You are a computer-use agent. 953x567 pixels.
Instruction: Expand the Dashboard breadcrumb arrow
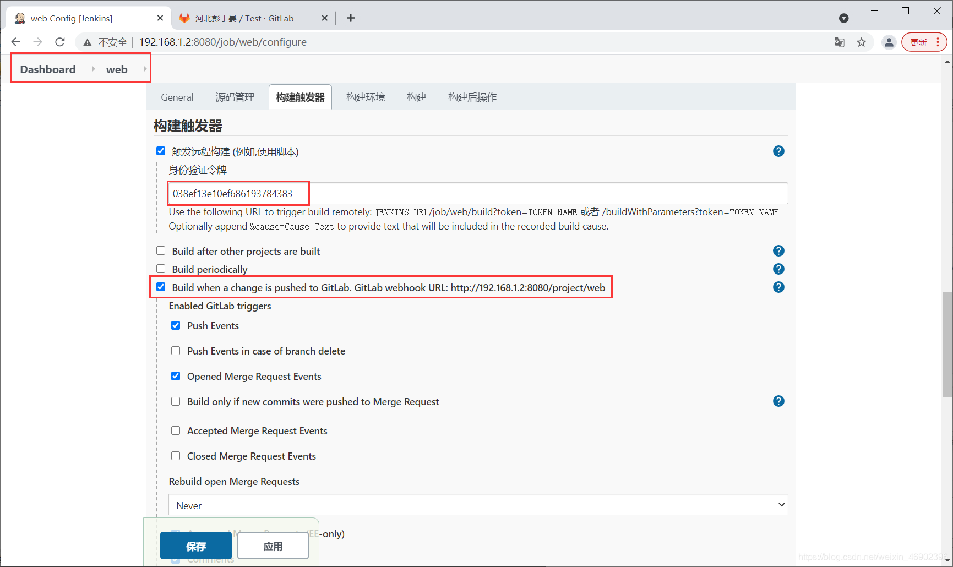(x=94, y=69)
